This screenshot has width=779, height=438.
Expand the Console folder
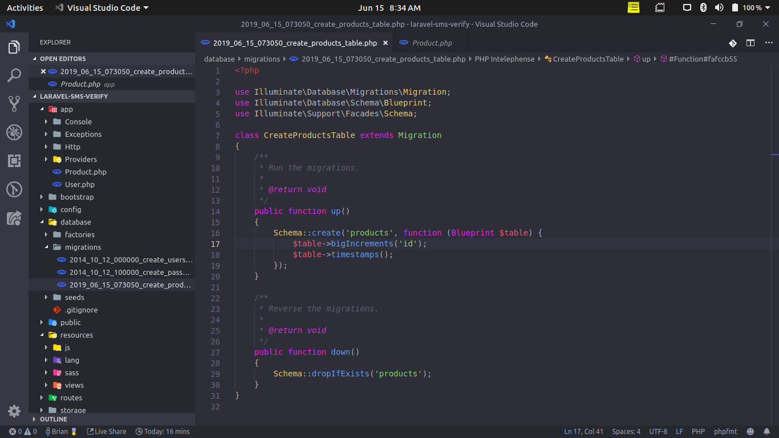(x=112, y=121)
